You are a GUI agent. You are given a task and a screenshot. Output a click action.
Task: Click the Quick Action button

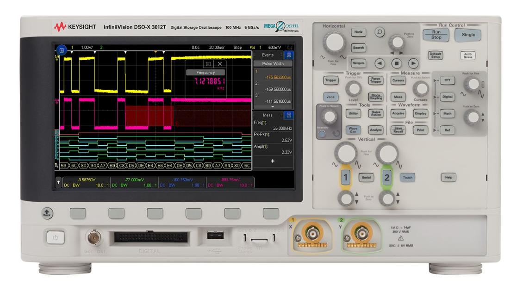tap(375, 113)
